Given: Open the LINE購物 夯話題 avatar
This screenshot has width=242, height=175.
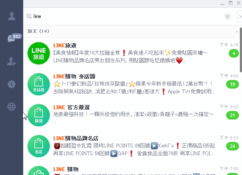Looking at the screenshot, I should (x=39, y=84).
